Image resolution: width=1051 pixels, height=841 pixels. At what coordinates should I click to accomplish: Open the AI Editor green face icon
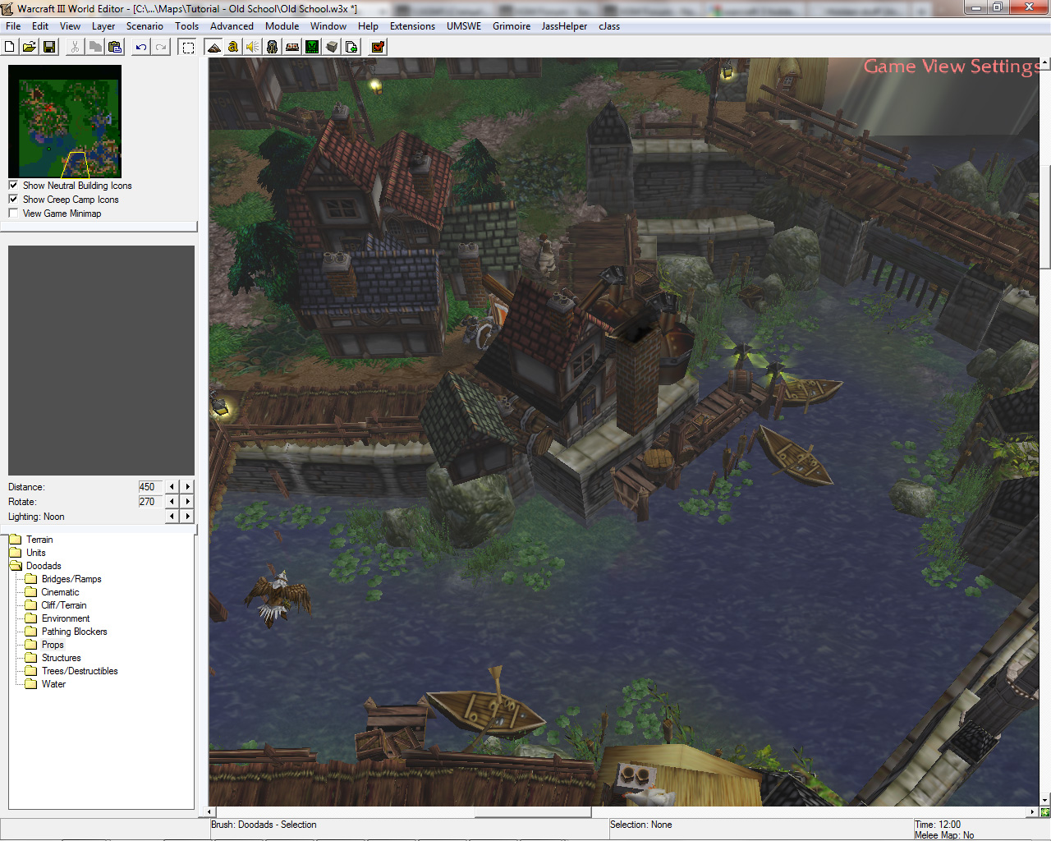click(x=312, y=47)
